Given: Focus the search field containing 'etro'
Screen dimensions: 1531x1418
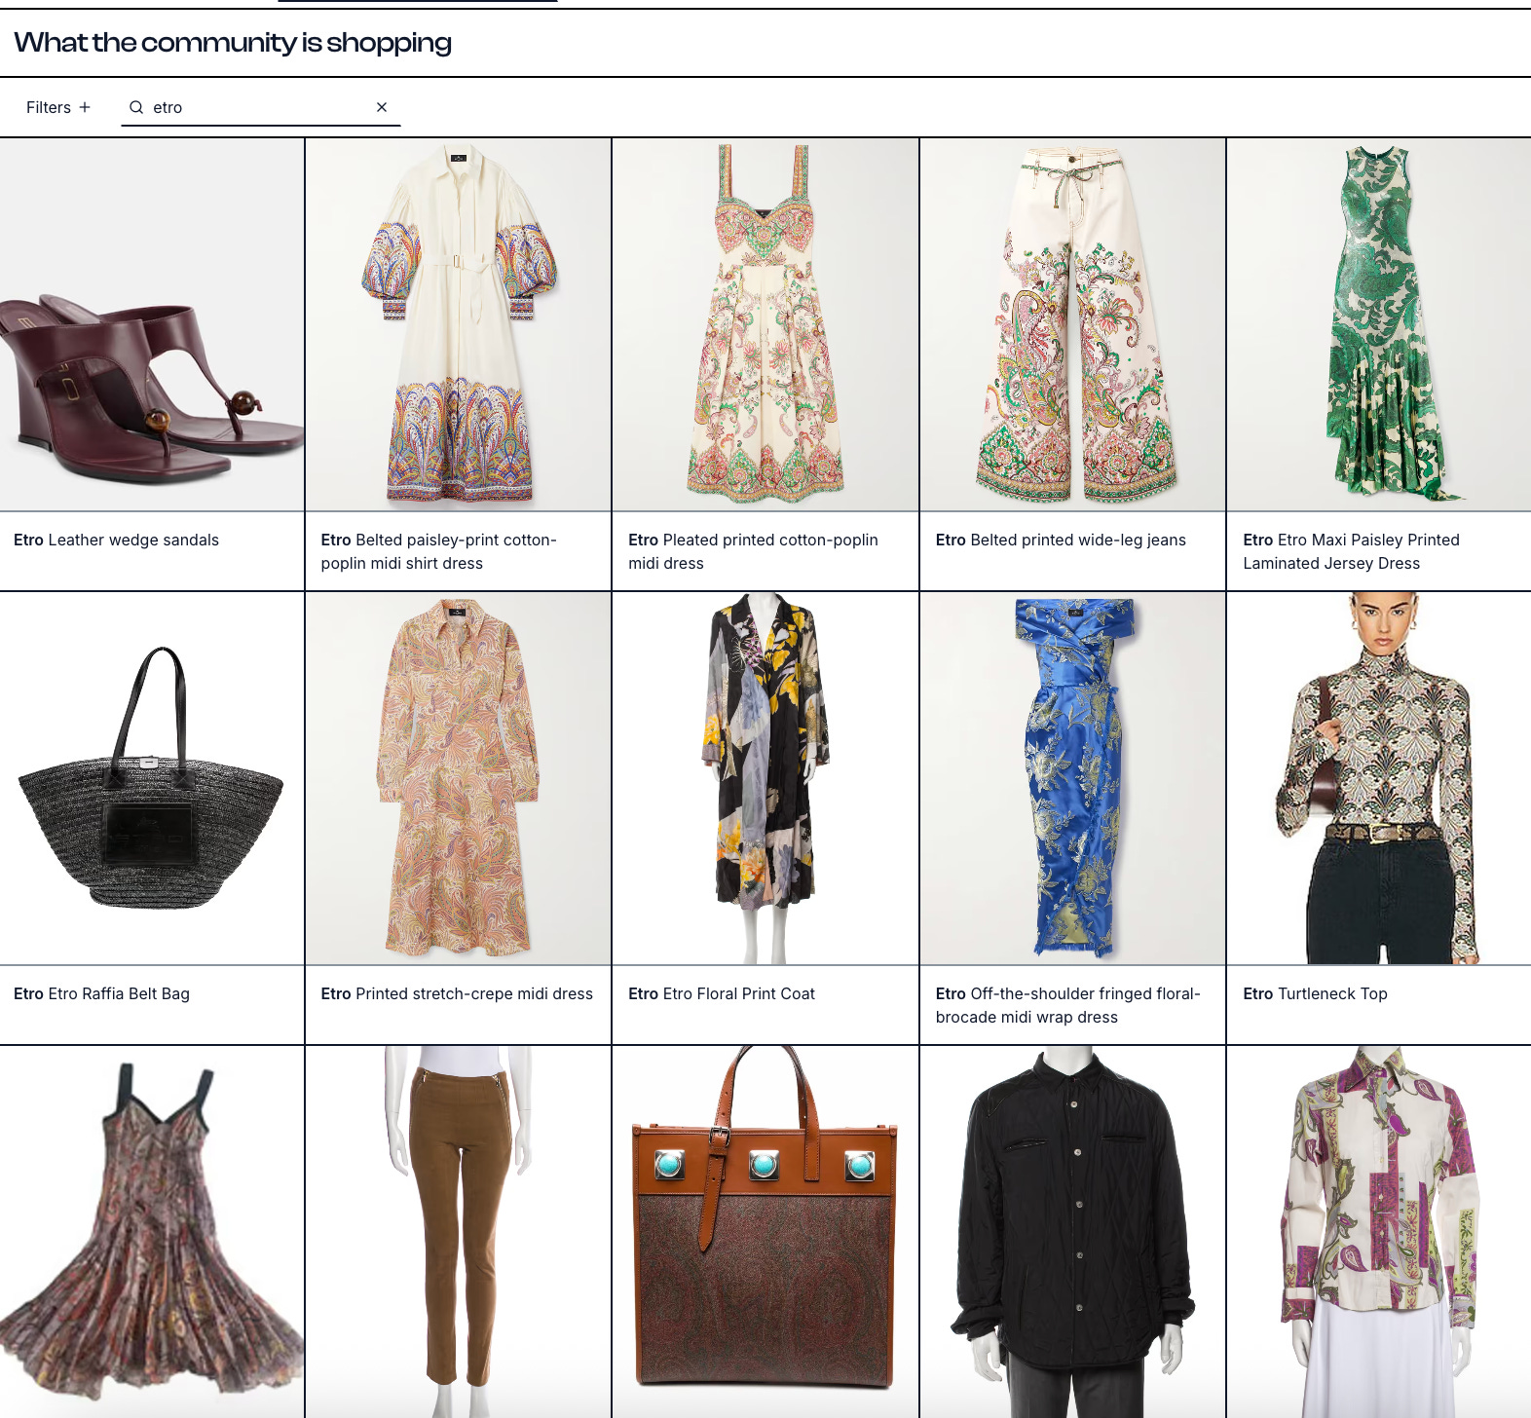Looking at the screenshot, I should [x=260, y=107].
